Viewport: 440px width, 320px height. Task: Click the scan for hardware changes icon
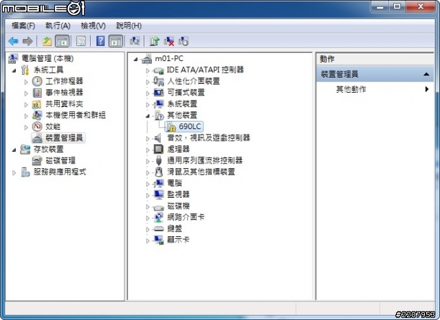coord(135,41)
